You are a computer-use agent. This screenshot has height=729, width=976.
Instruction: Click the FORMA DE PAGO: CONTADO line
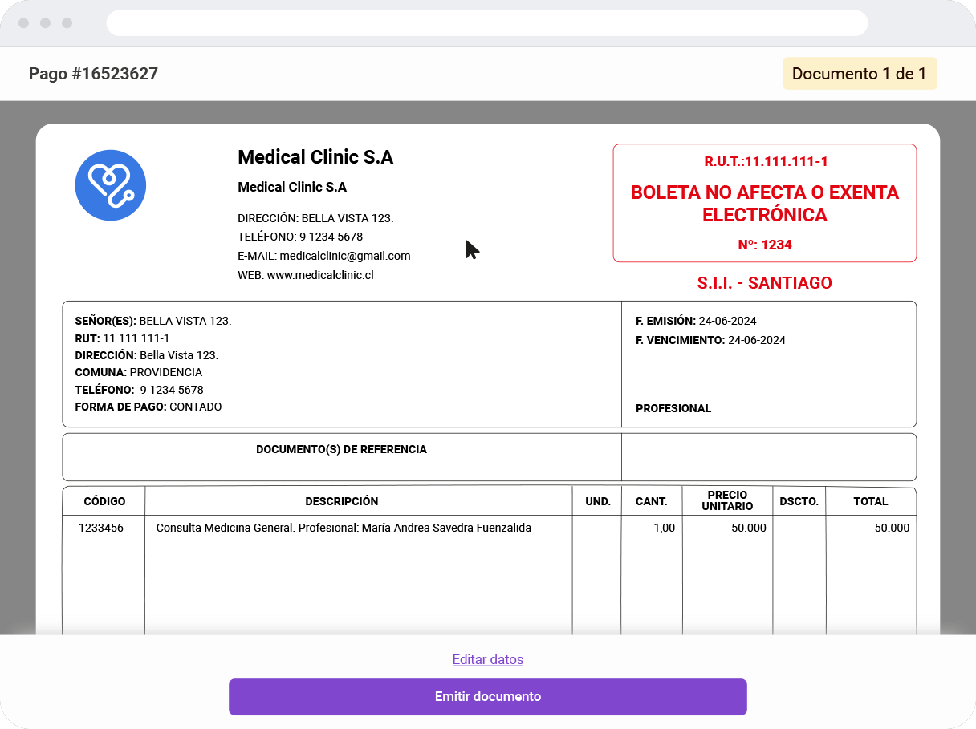(x=148, y=407)
